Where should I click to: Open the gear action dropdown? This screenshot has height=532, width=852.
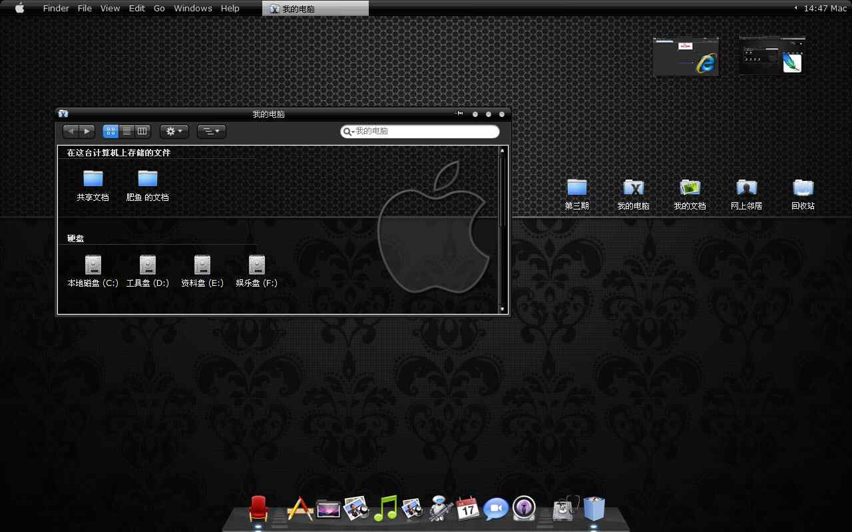click(x=174, y=131)
